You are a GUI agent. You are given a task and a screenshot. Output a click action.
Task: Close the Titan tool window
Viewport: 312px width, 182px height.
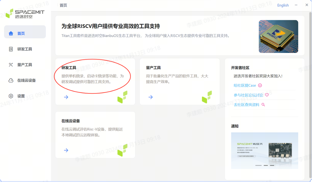point(307,5)
